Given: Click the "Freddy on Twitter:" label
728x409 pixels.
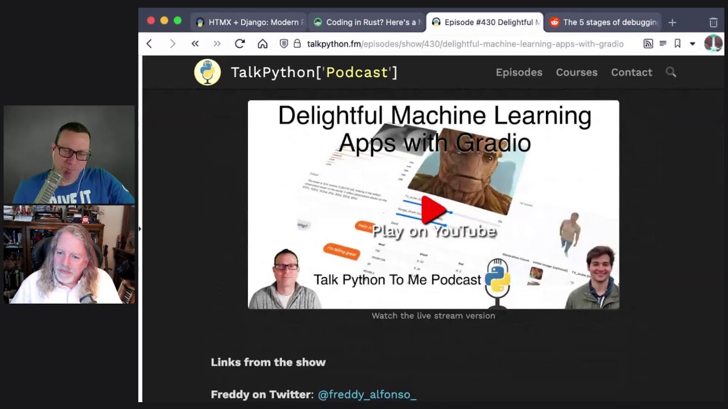Looking at the screenshot, I should point(262,394).
